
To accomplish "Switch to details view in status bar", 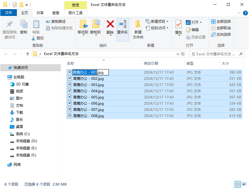I will coord(238,184).
